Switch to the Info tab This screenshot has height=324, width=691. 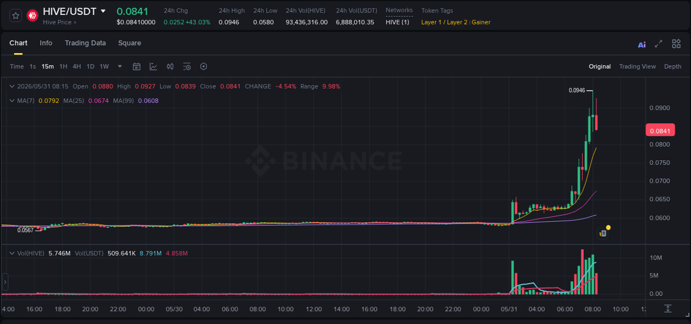click(x=46, y=43)
